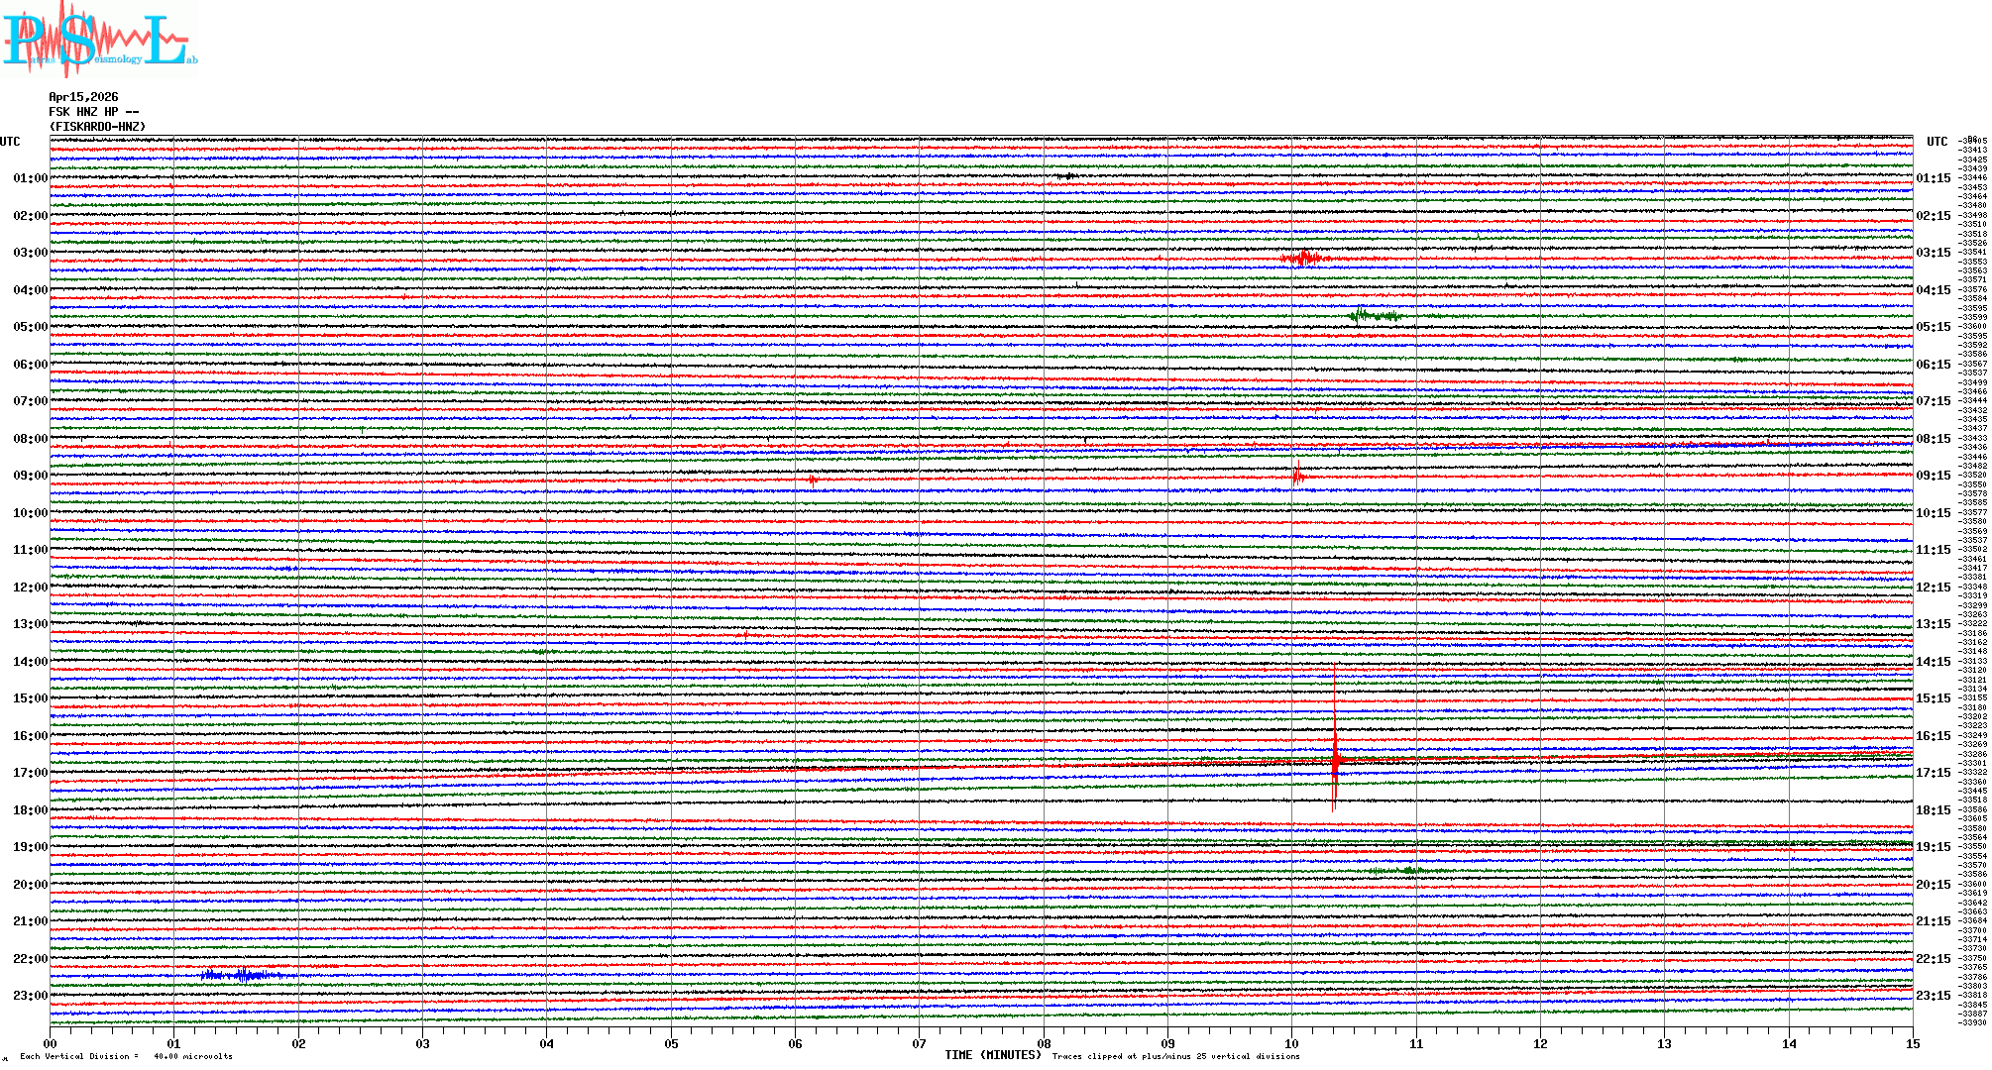This screenshot has width=1992, height=1070.
Task: Click the (FISKARDO-HNZ) station name
Action: pos(97,127)
